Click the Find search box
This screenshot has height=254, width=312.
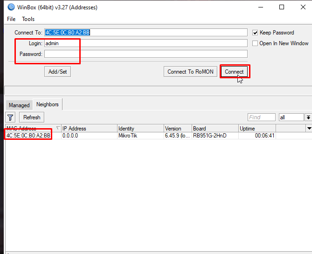[261, 117]
